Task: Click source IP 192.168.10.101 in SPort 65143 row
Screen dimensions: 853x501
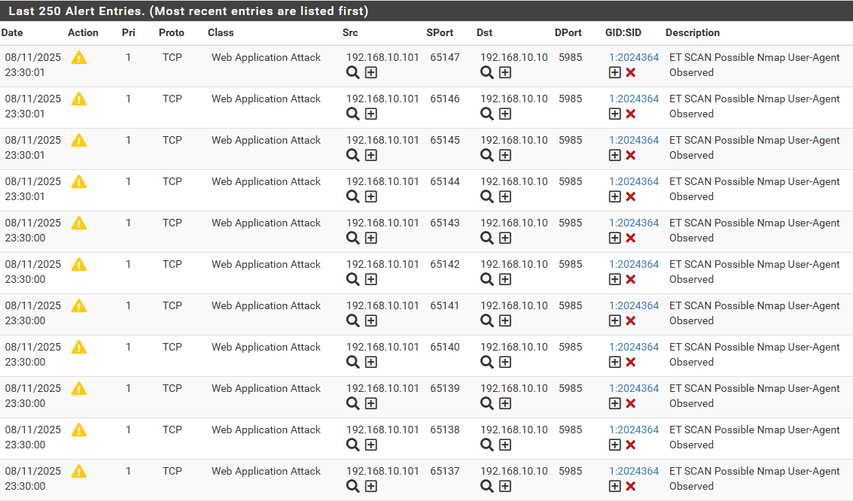Action: pos(382,223)
